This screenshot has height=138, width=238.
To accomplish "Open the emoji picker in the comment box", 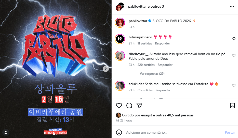I will pyautogui.click(x=119, y=132).
